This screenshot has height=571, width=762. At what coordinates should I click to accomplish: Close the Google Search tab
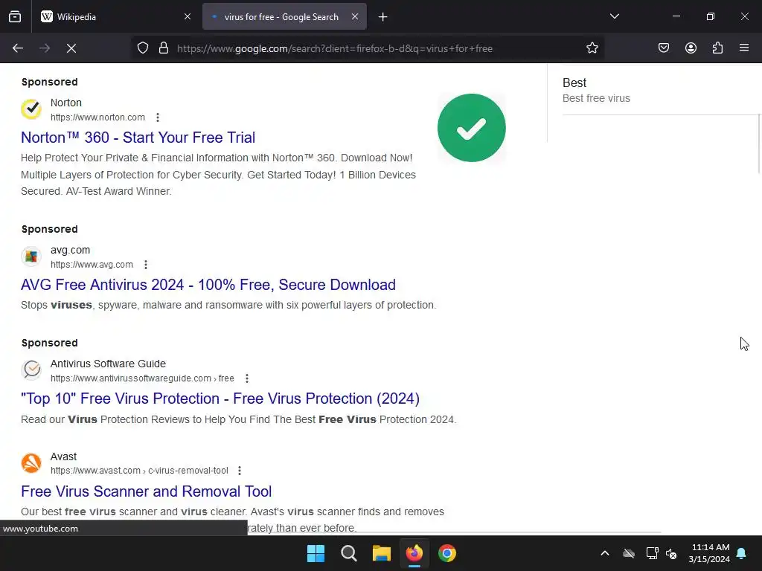point(355,16)
